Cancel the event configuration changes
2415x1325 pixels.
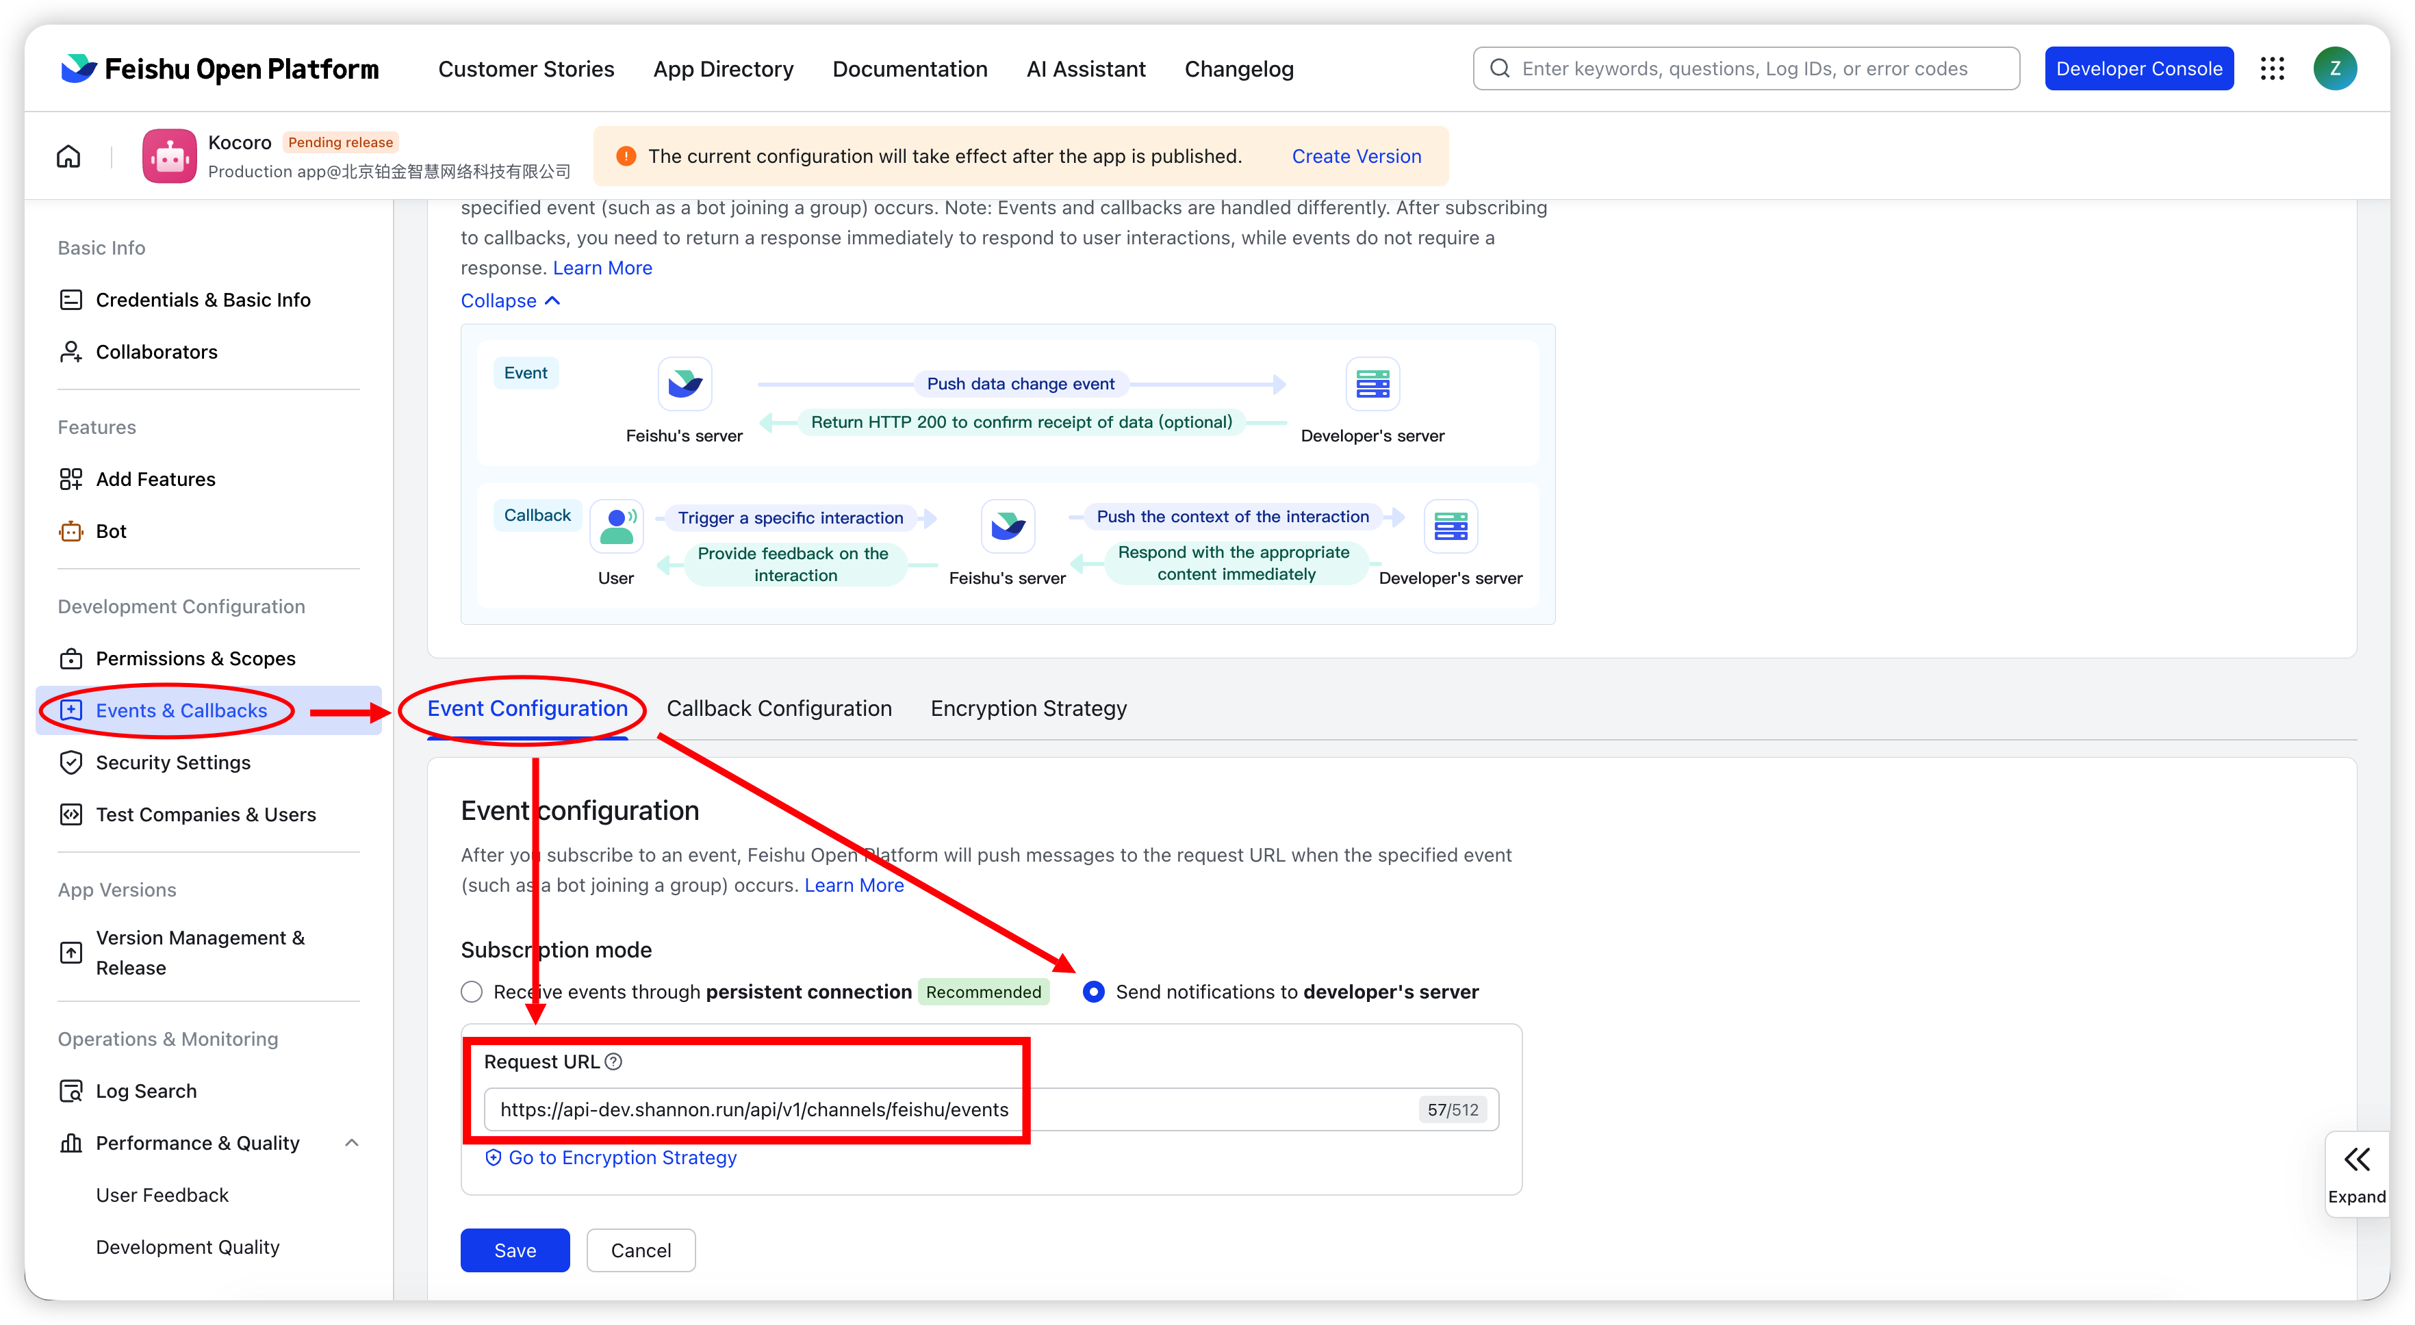point(640,1250)
